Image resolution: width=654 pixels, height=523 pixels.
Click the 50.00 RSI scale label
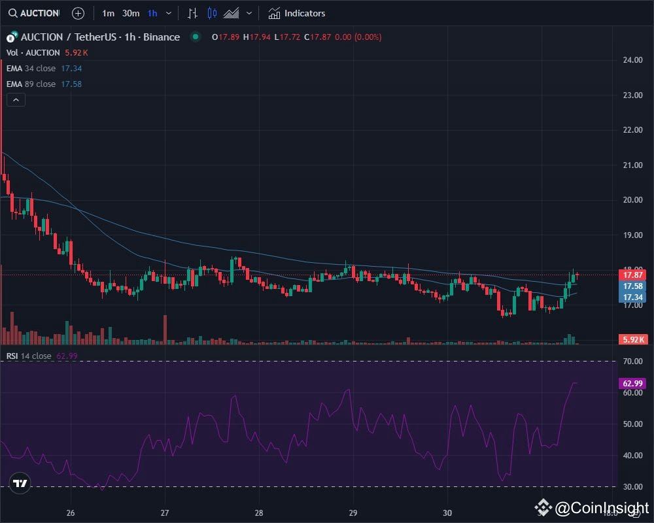tap(632, 424)
